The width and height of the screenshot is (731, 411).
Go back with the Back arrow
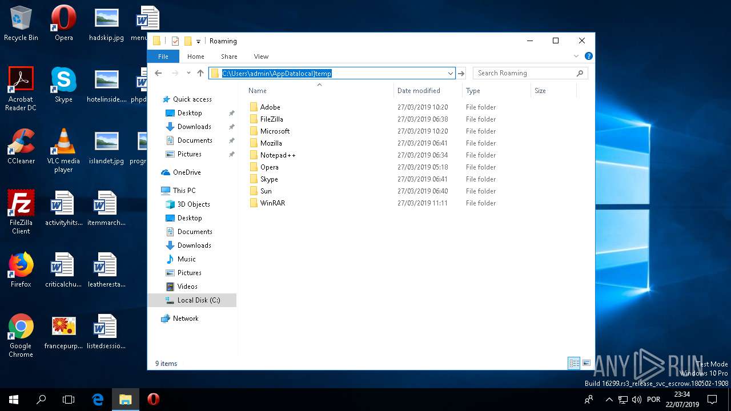pos(159,73)
